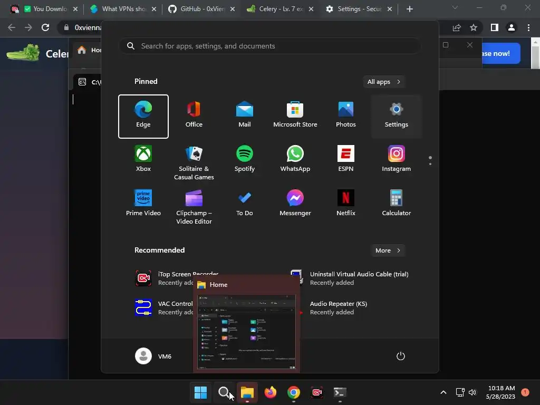Reload the page in Chrome
540x405 pixels.
click(45, 27)
